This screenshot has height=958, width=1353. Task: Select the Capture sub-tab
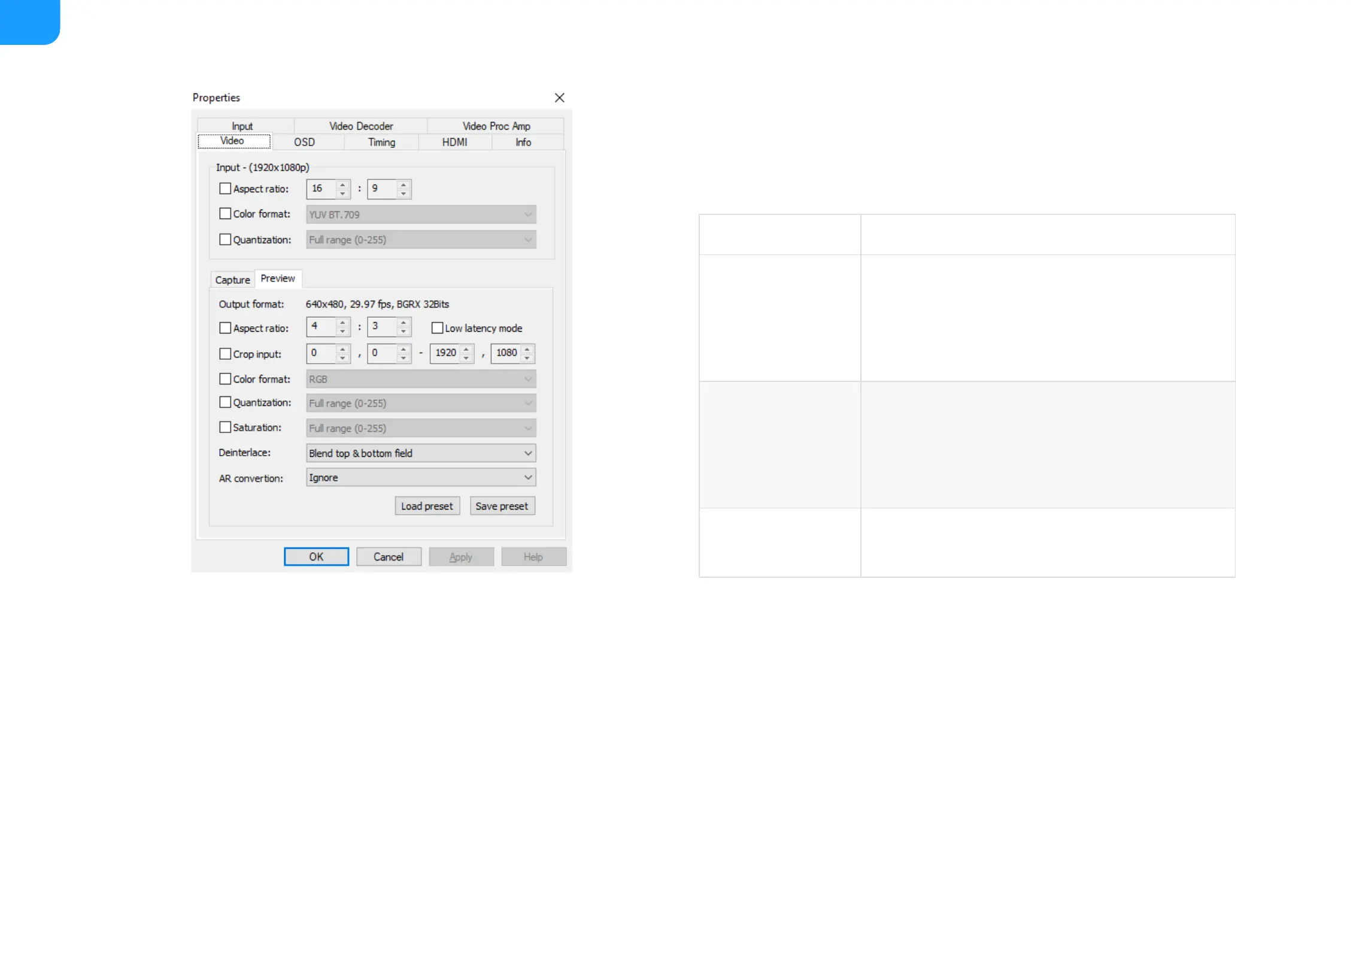pyautogui.click(x=232, y=280)
